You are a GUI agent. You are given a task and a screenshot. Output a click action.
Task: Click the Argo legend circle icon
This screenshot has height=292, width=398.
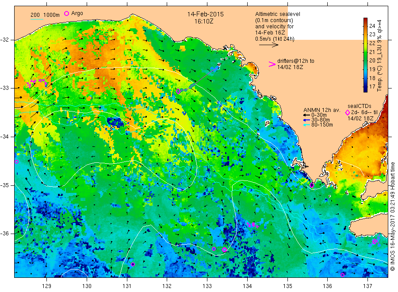coord(66,13)
